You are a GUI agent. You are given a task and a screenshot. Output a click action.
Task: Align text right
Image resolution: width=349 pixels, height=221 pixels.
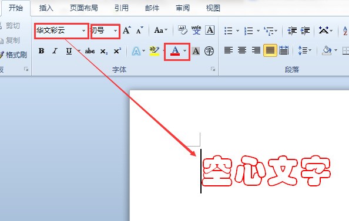[256, 50]
